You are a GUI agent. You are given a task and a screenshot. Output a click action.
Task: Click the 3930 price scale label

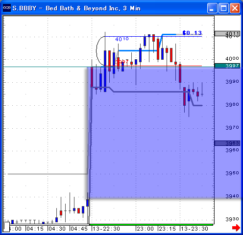tap(232, 219)
